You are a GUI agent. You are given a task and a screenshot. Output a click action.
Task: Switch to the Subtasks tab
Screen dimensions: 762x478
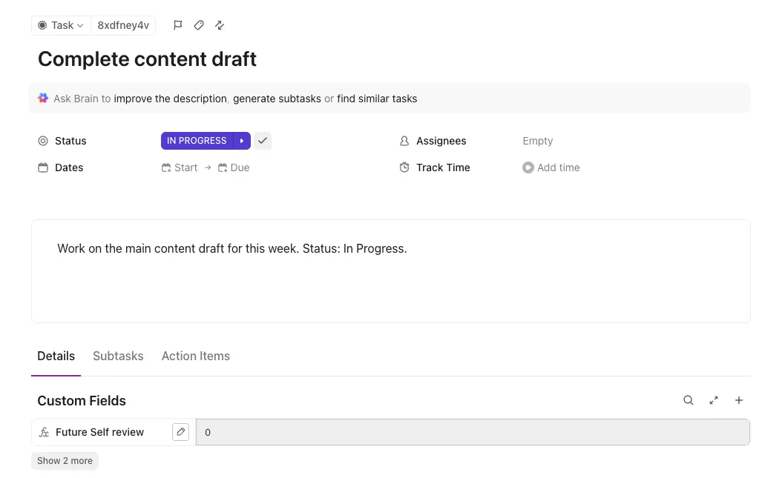click(x=118, y=356)
